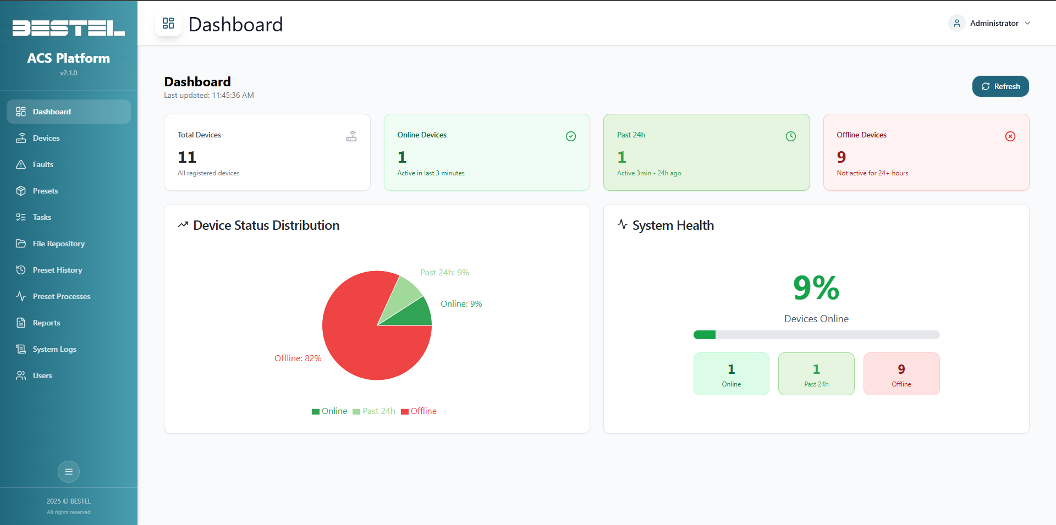Click the Users people icon
Screen dimensions: 1056x525
(x=21, y=375)
